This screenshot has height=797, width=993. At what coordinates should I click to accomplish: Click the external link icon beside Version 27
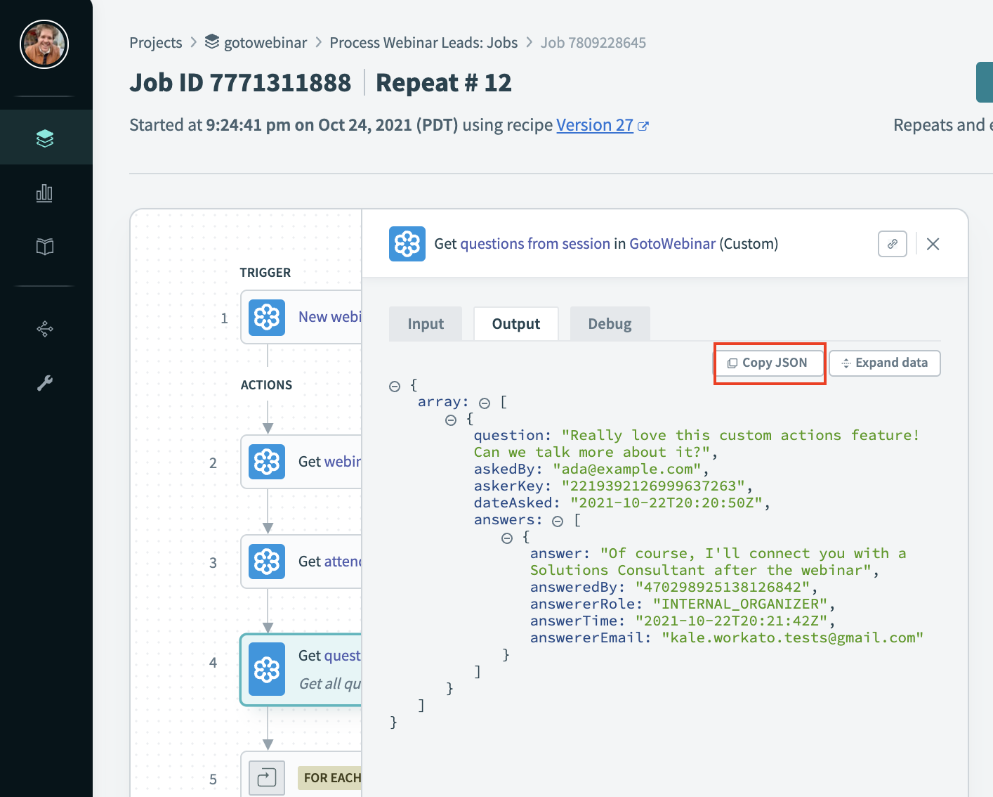(643, 126)
